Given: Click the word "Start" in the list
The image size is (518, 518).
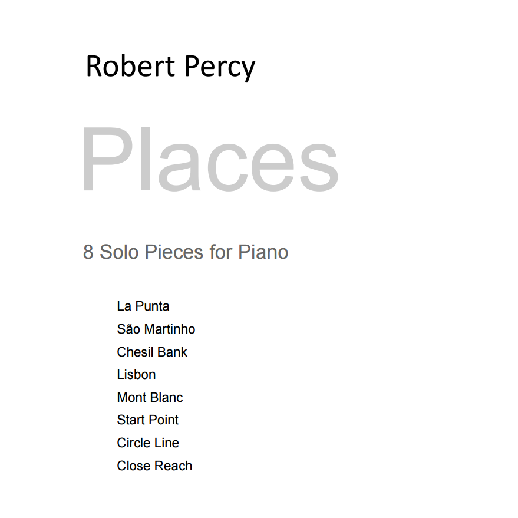Looking at the screenshot, I should coord(130,420).
